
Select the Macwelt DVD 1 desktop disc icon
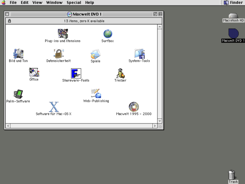tap(234, 33)
